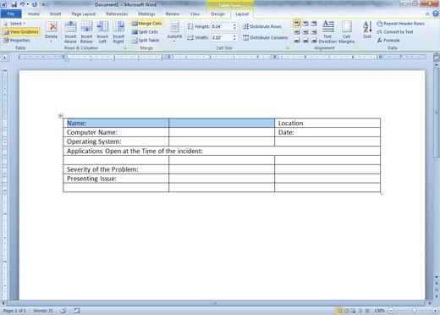Click Repeat Header Rows
440x315 pixels.
point(400,24)
